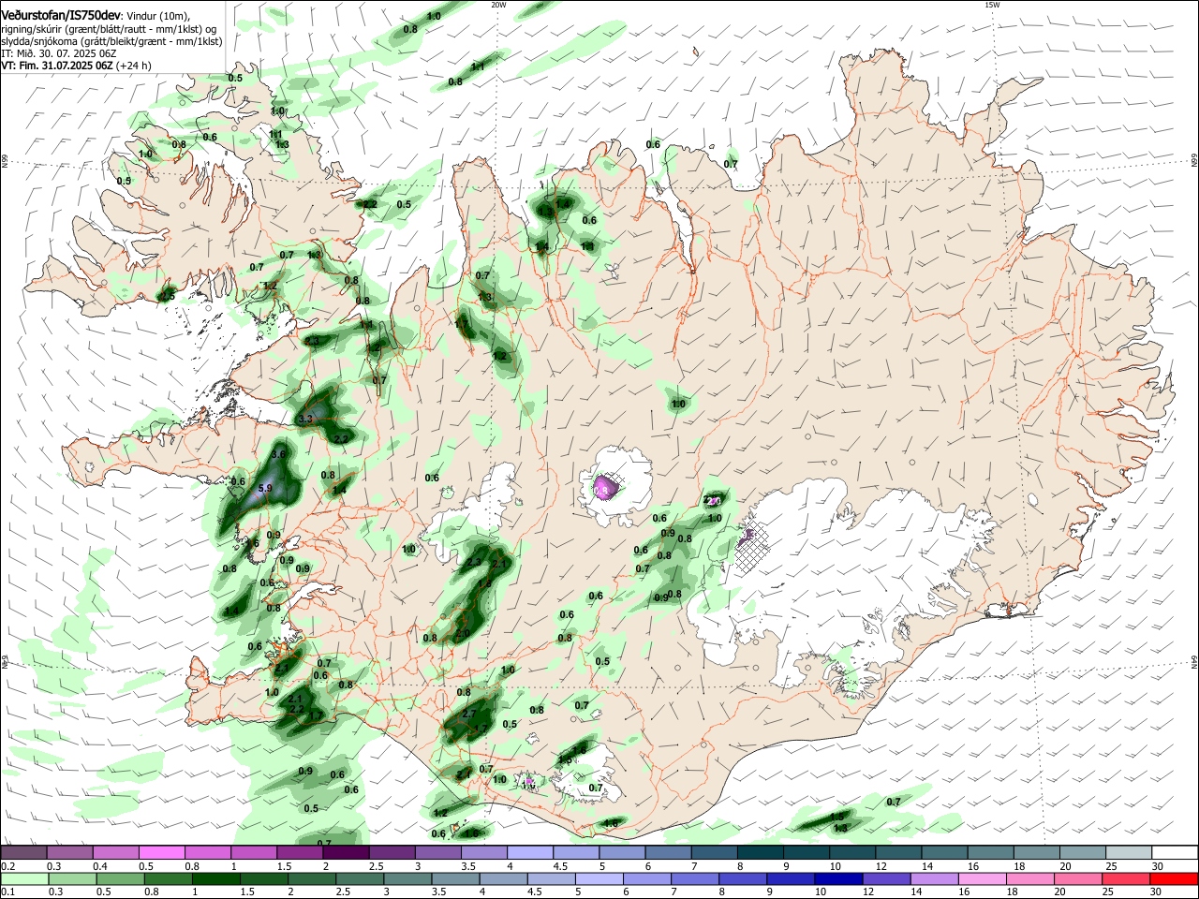Click the 'VT: Fim. 31.07.2025 06Z (+24 h)' line
This screenshot has height=899, width=1199.
tap(76, 66)
